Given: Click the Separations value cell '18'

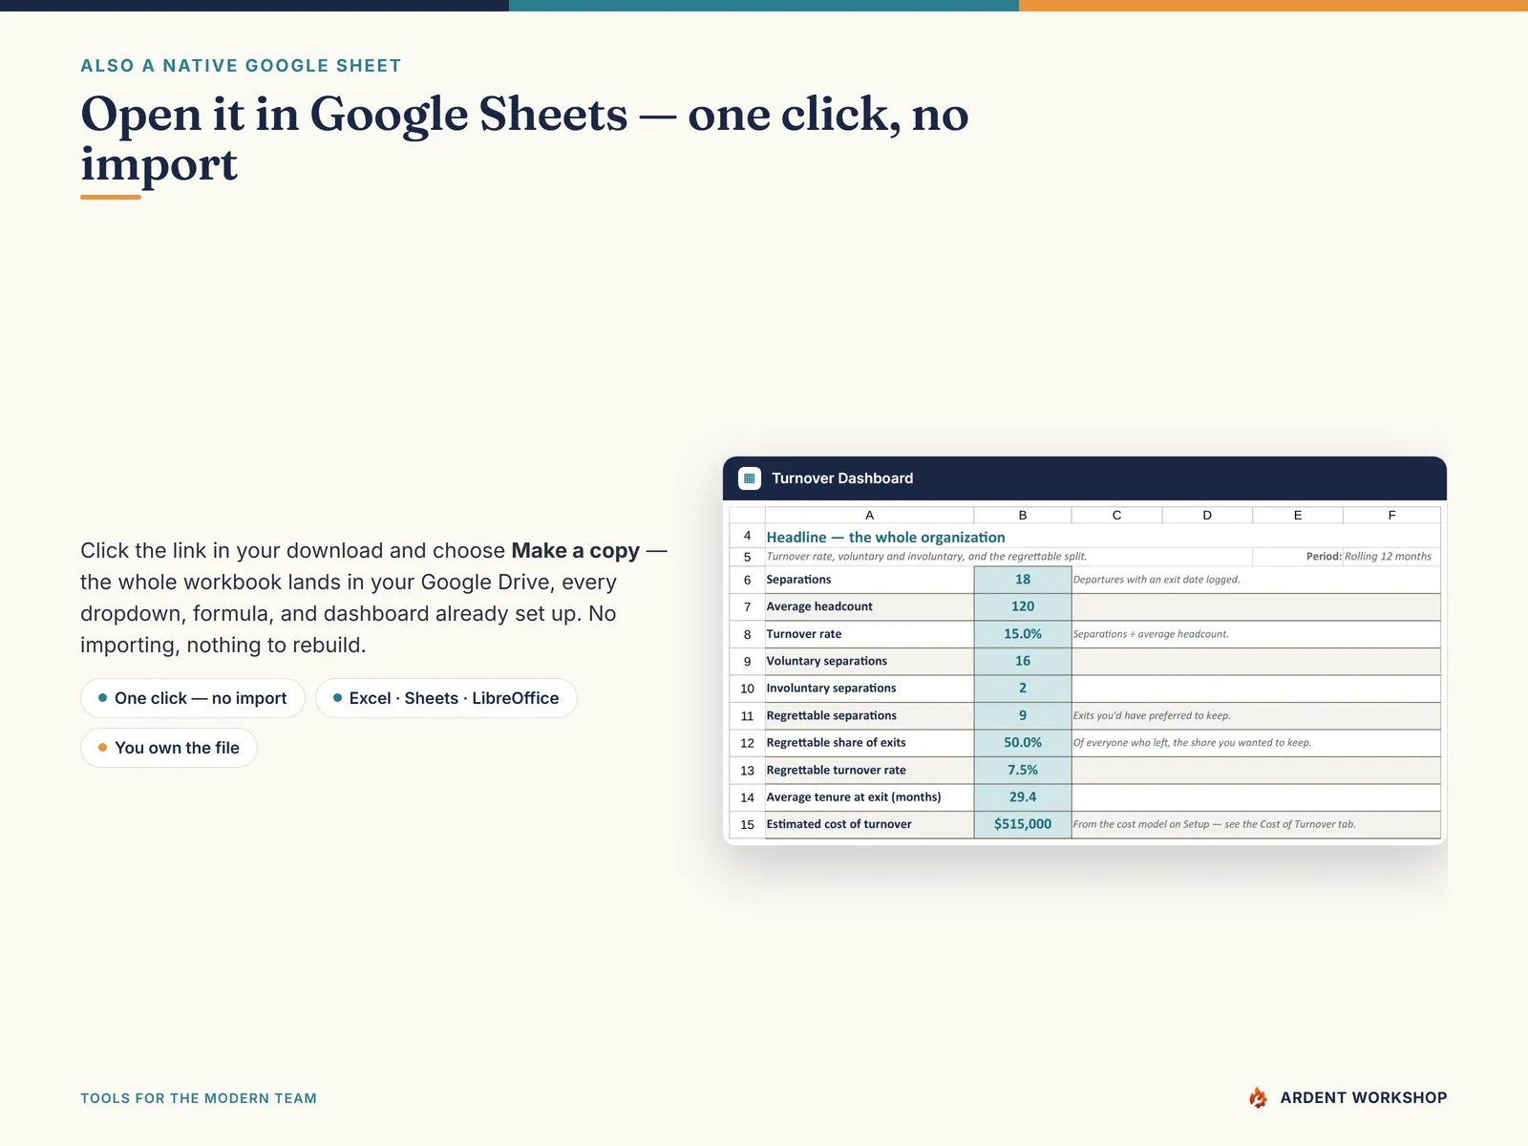Looking at the screenshot, I should tap(1023, 580).
